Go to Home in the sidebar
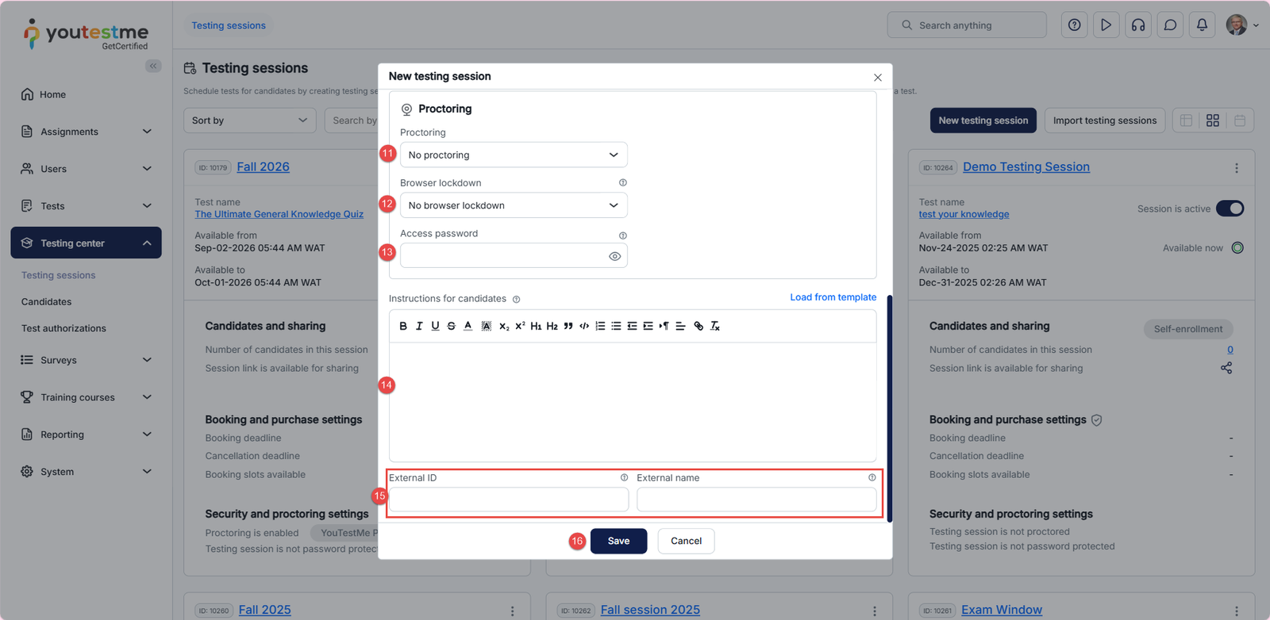This screenshot has width=1270, height=620. [x=52, y=94]
